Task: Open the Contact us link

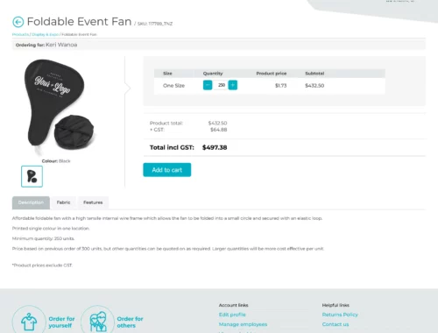Action: pyautogui.click(x=336, y=324)
